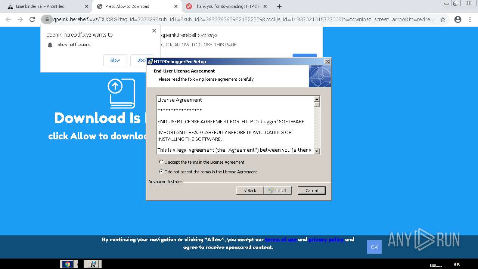The height and width of the screenshot is (269, 478).
Task: Click the 'Download Is' heading text
Action: click(100, 118)
